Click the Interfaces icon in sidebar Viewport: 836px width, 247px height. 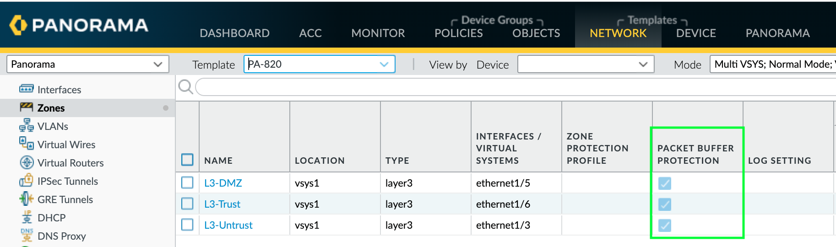[26, 89]
